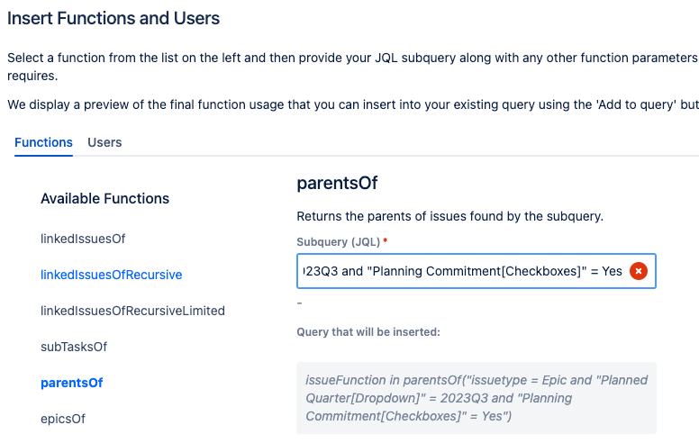Click the Subquery (JQL) field label
The image size is (699, 443).
pos(339,242)
